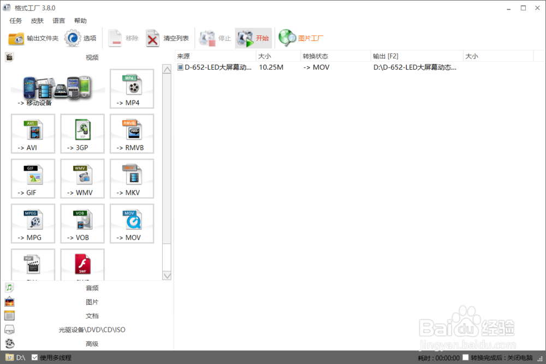
Task: Choose the -> AVI conversion tile
Action: tap(33, 134)
